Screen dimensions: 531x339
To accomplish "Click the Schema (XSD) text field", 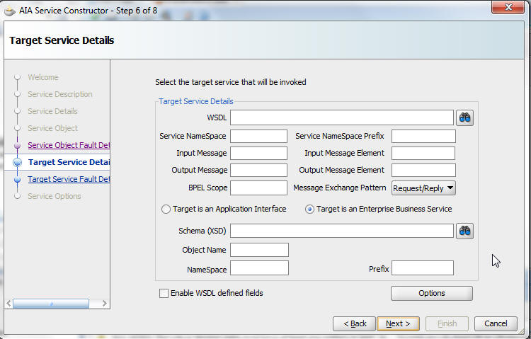I will [342, 231].
